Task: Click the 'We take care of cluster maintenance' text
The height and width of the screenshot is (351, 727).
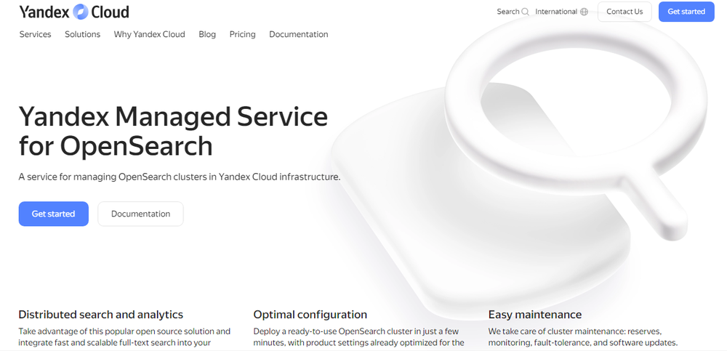Action: point(583,337)
